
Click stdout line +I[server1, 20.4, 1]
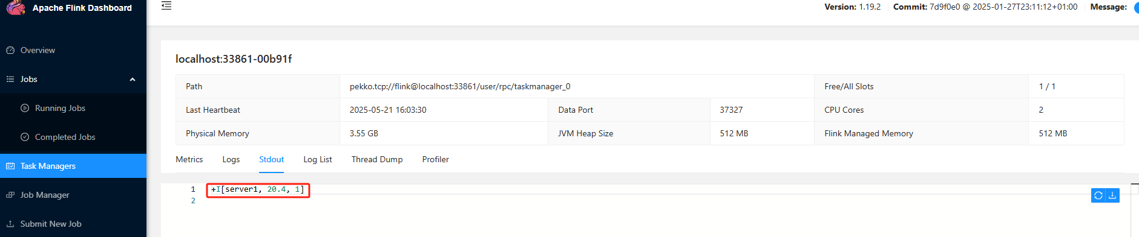258,189
